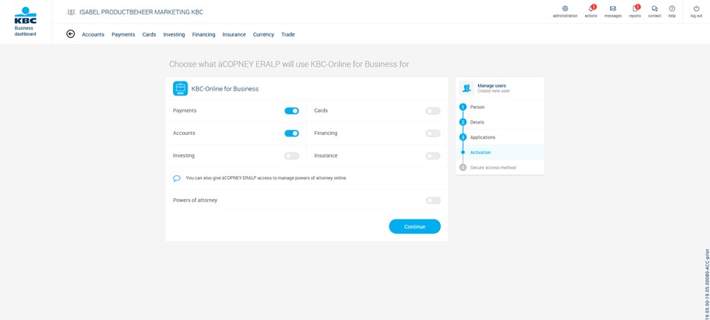Go back using the circular arrow icon
The height and width of the screenshot is (320, 710).
(71, 34)
